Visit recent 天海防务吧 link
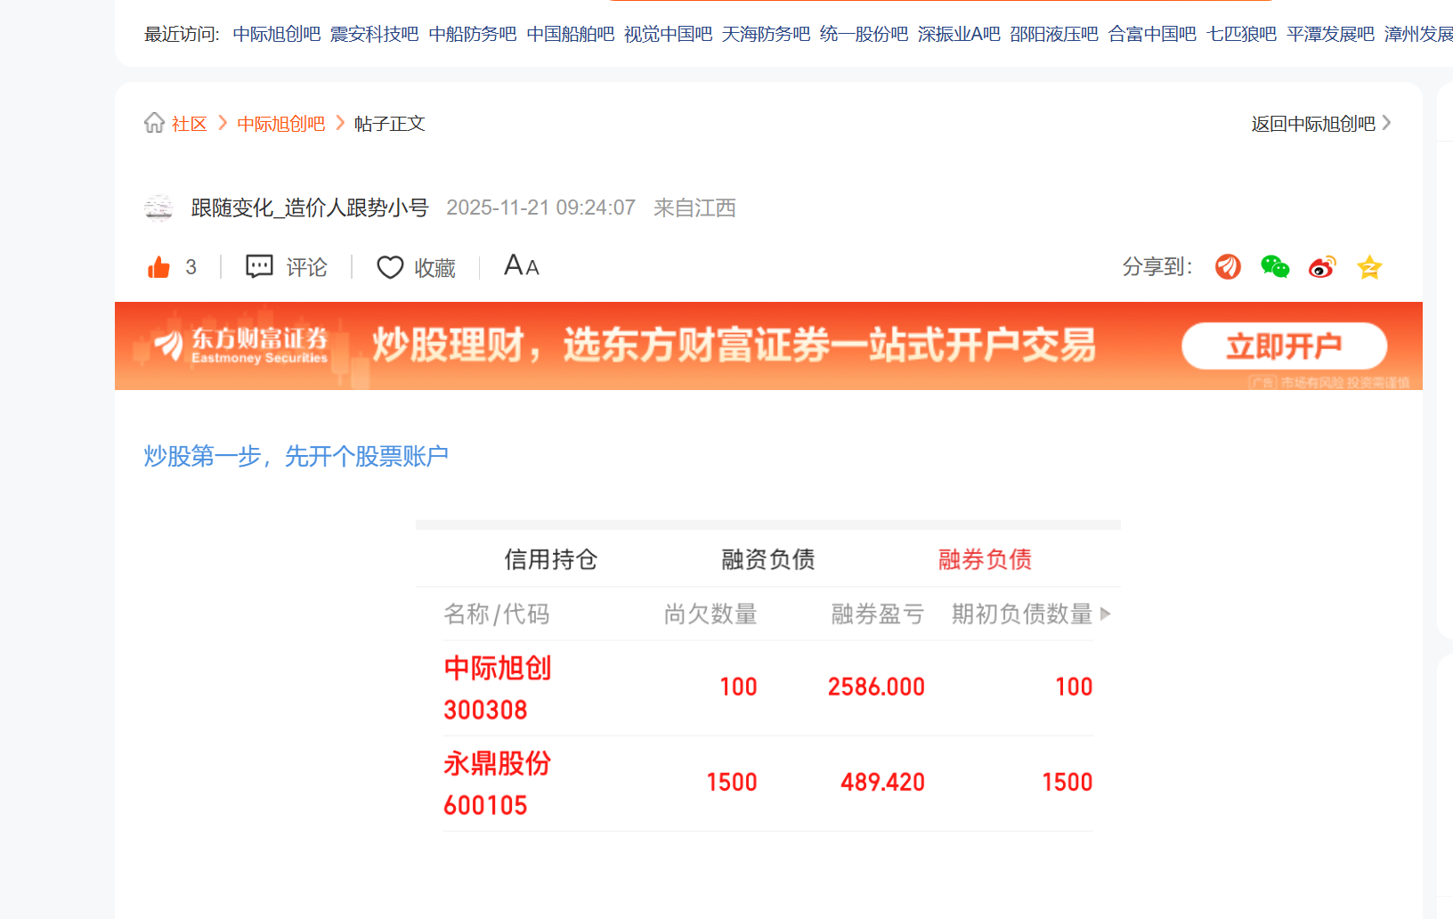The height and width of the screenshot is (919, 1453). (767, 34)
